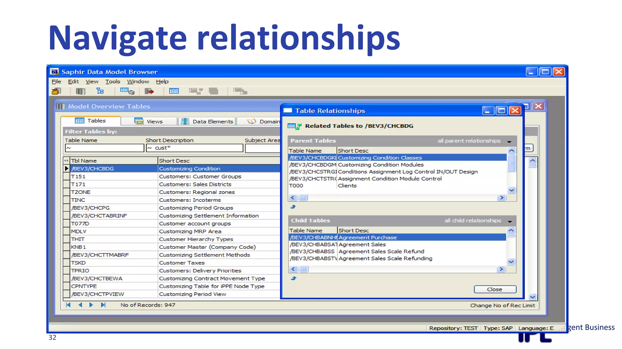Select child table Agreement Sales Scale Refunding row
This screenshot has width=622, height=349.
click(x=397, y=258)
